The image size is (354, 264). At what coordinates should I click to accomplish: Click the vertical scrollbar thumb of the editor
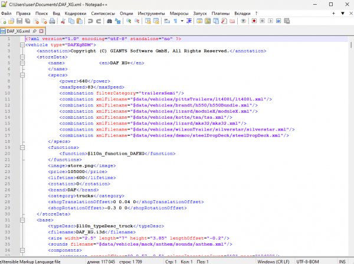click(x=351, y=44)
